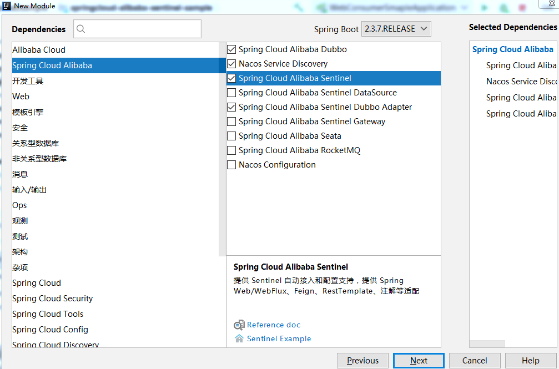Select the 安全 category

115,128
